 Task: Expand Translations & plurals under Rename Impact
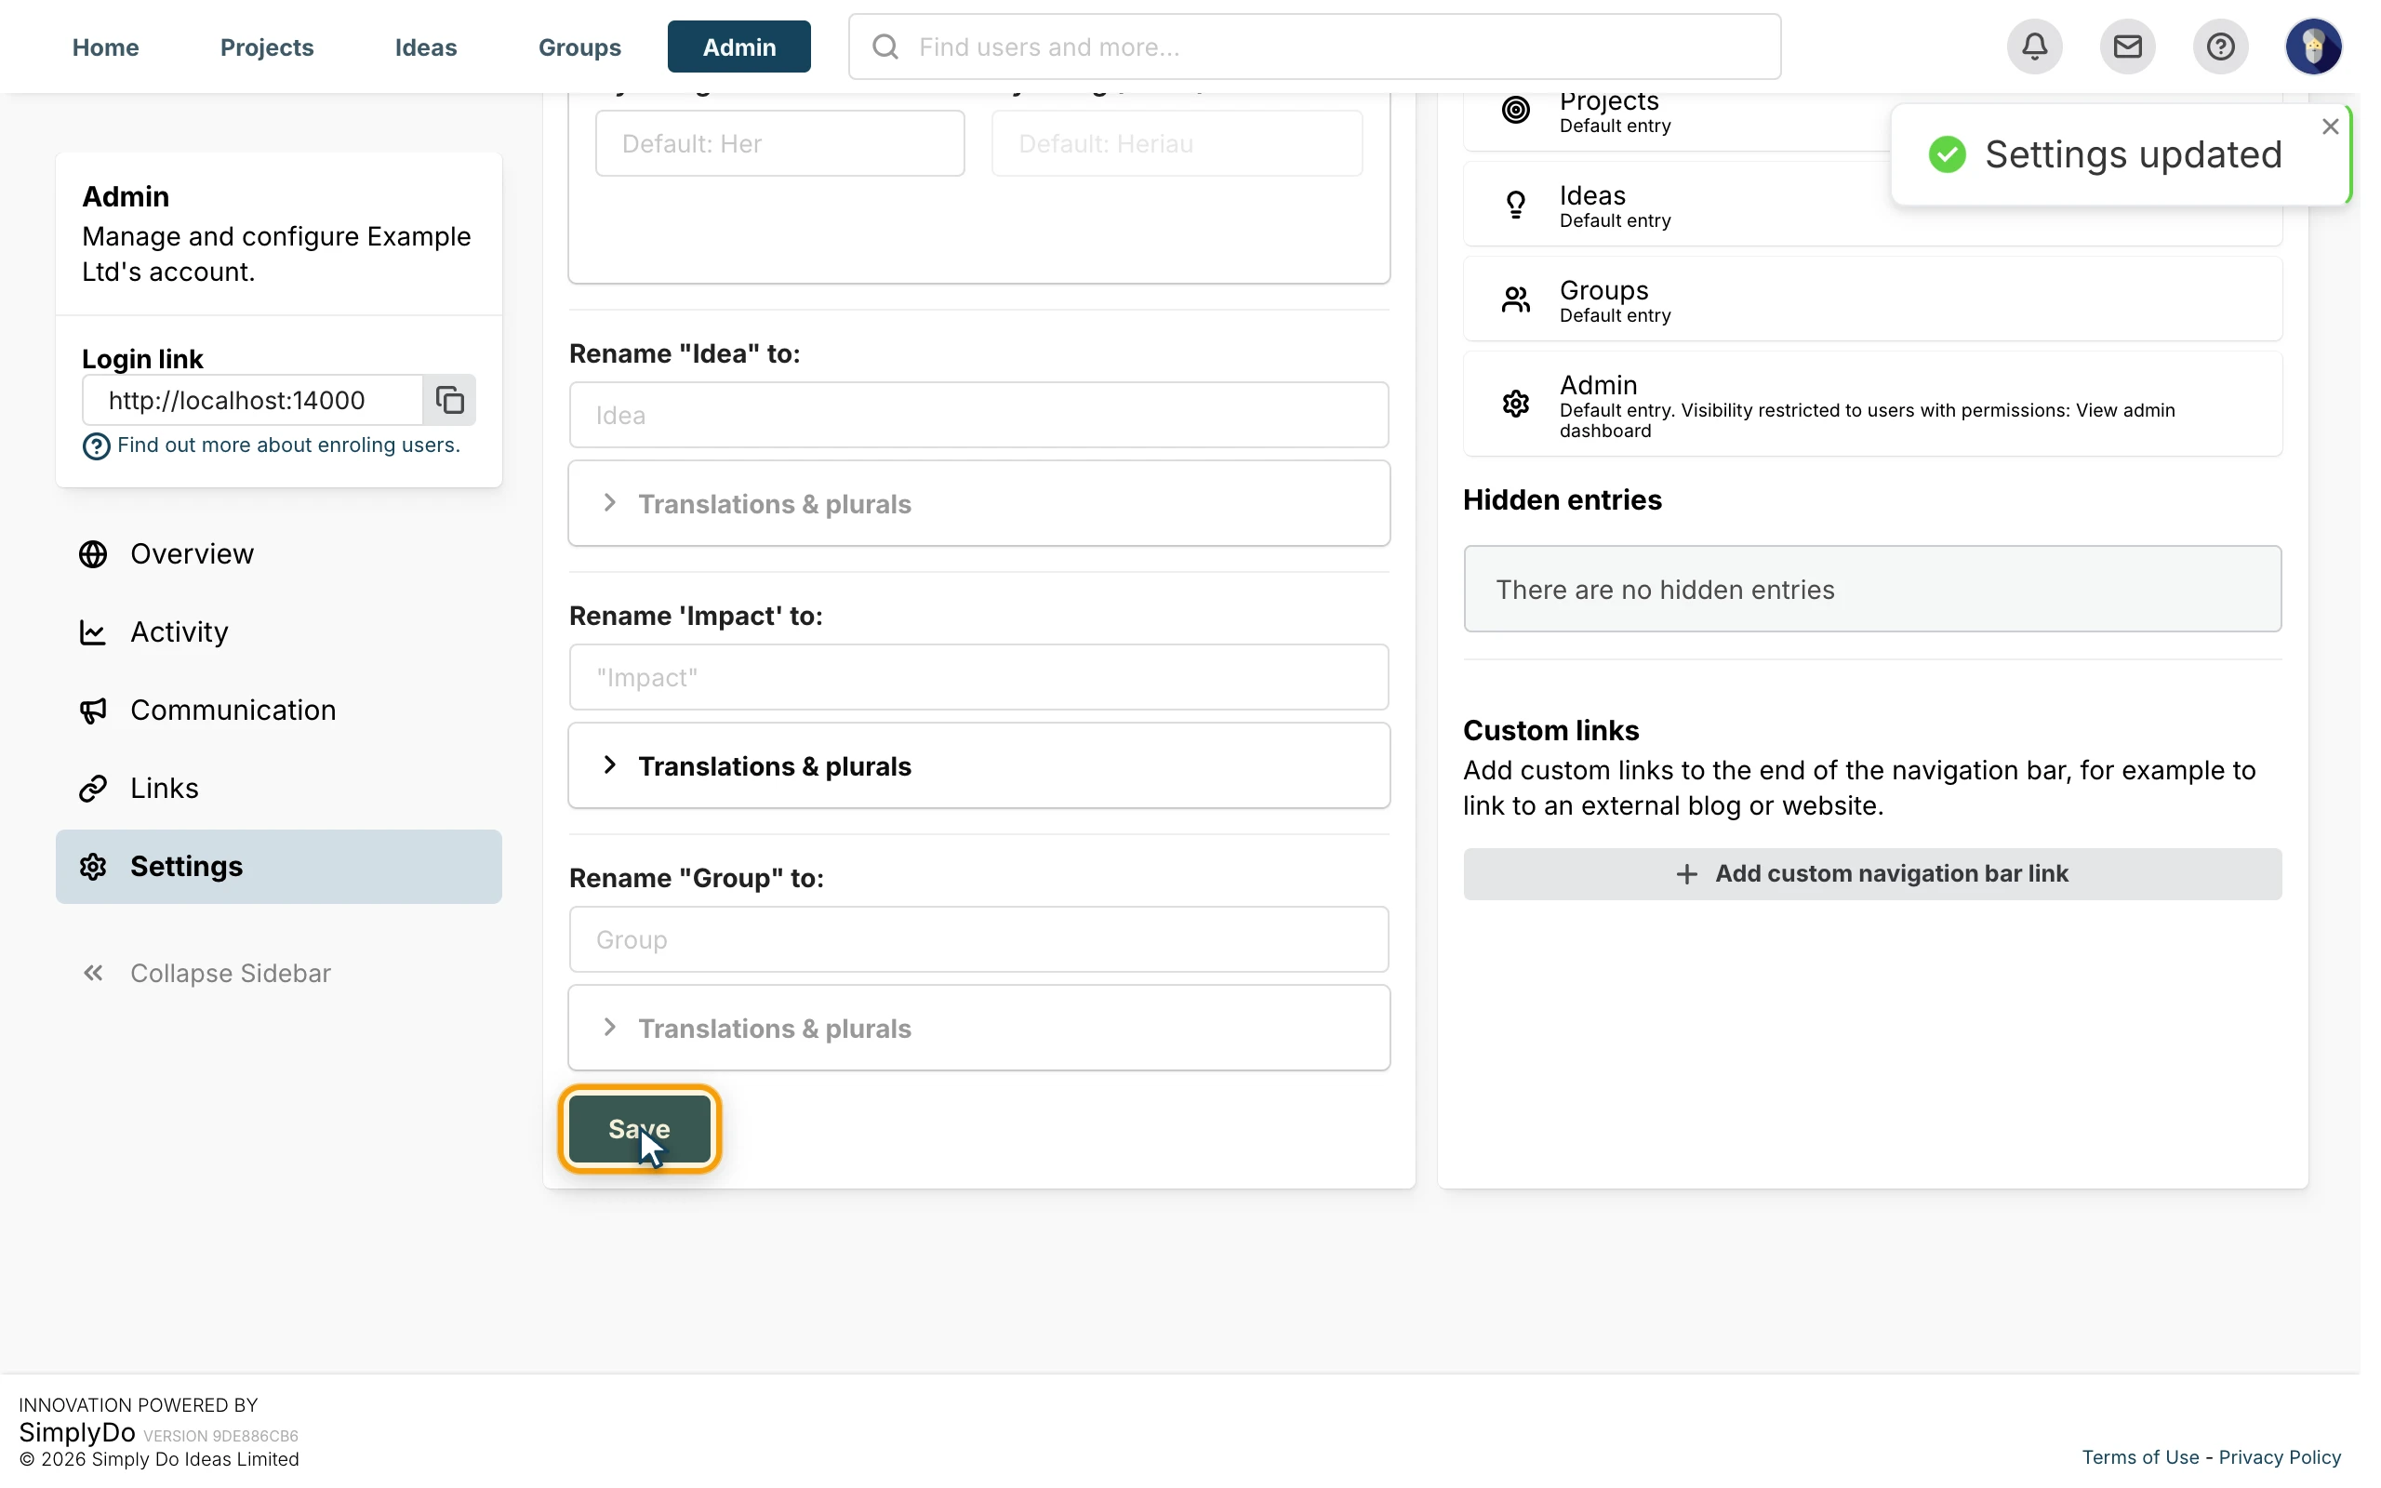click(979, 765)
